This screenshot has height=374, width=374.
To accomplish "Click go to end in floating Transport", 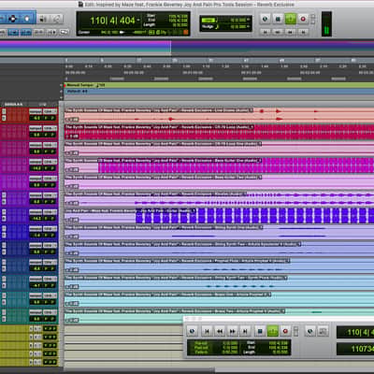I will (245, 331).
